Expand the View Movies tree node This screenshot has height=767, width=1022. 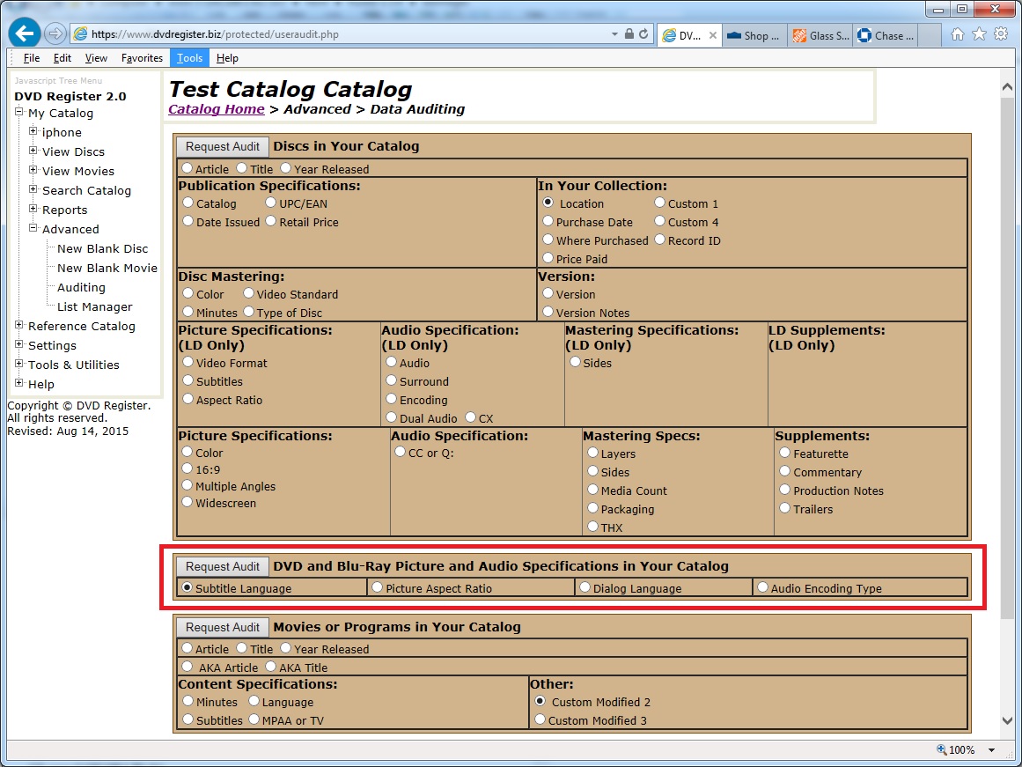[x=33, y=170]
